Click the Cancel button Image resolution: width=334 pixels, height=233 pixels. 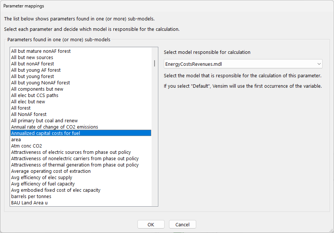click(x=182, y=224)
